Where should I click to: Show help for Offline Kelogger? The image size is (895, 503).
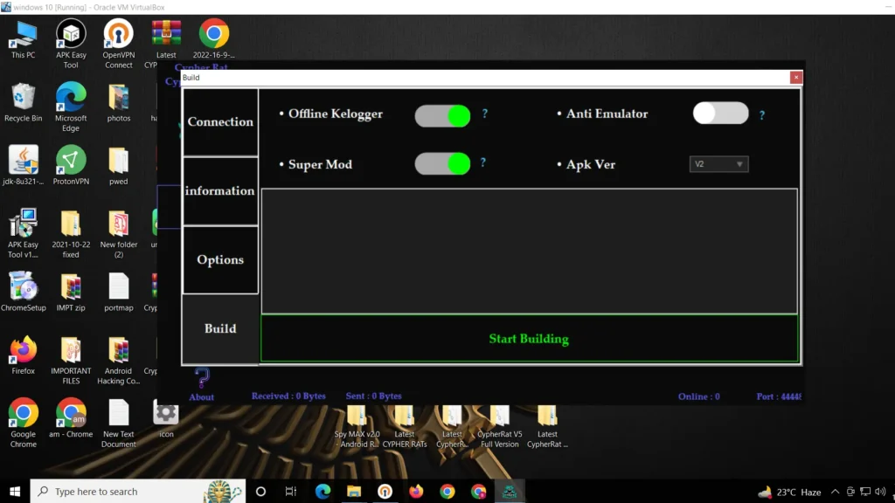[484, 114]
